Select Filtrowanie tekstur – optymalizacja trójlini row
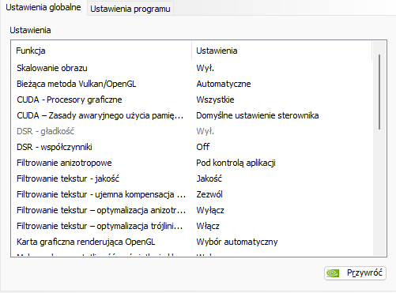This screenshot has width=396, height=293. coord(192,226)
